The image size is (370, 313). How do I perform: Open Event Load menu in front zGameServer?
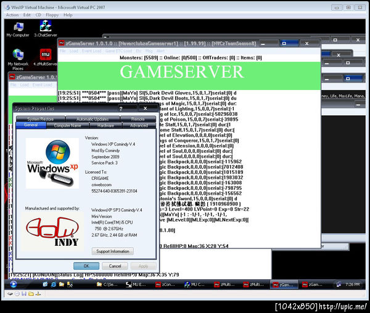(x=91, y=51)
